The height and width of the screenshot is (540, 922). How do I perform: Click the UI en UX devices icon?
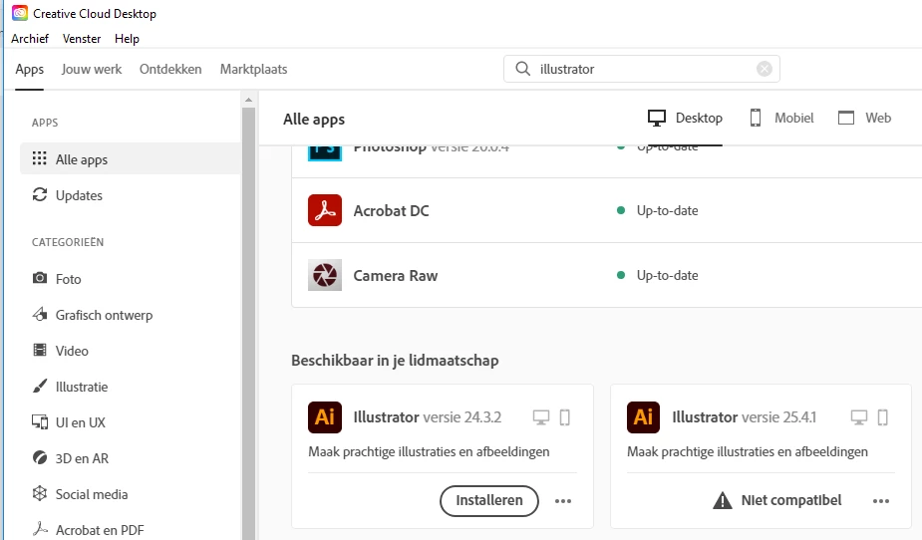[40, 421]
